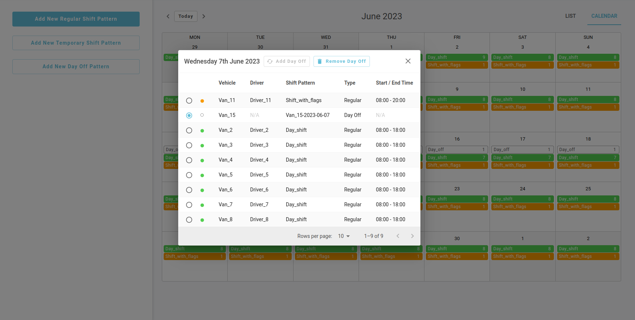Switch to the LIST tab
The height and width of the screenshot is (320, 635).
(570, 16)
